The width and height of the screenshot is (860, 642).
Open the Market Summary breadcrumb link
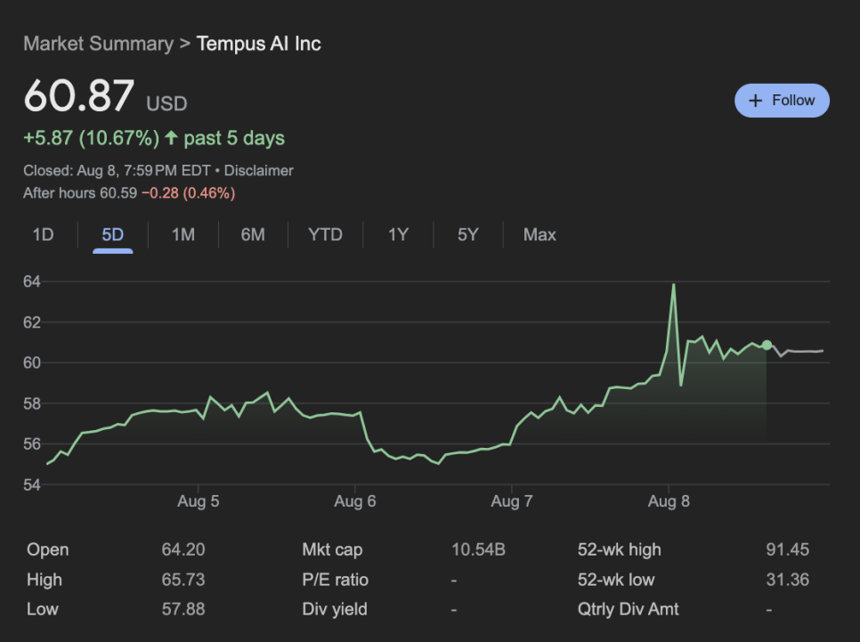click(98, 44)
